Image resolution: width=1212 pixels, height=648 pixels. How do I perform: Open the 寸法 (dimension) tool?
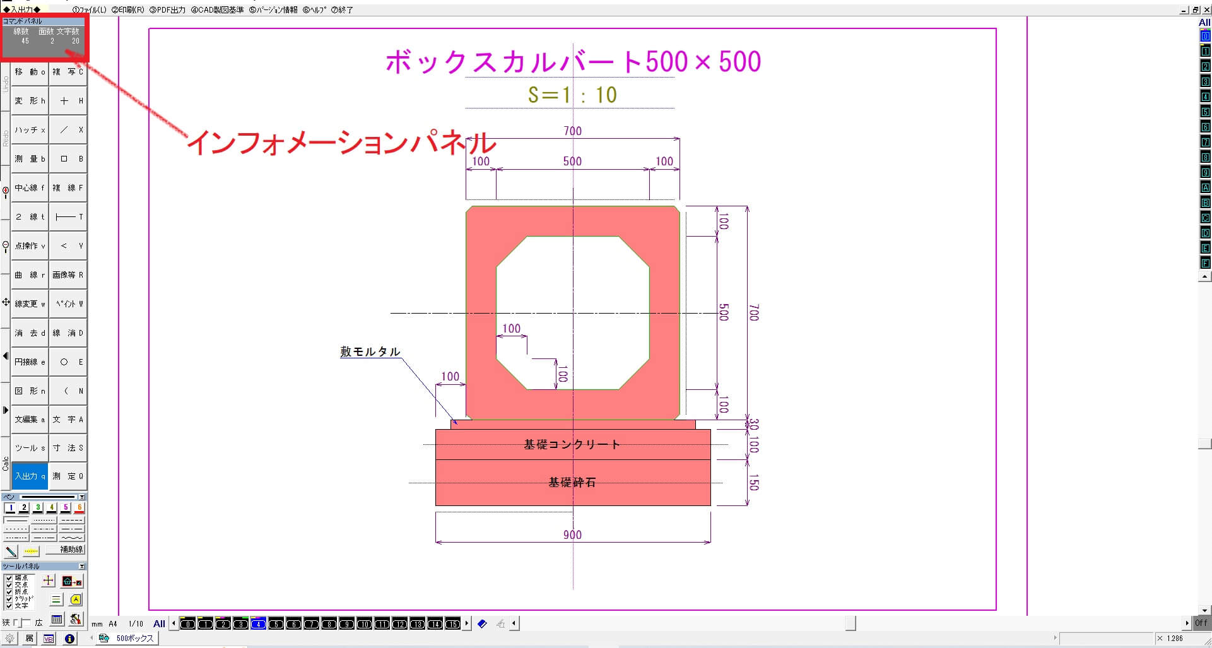(68, 447)
